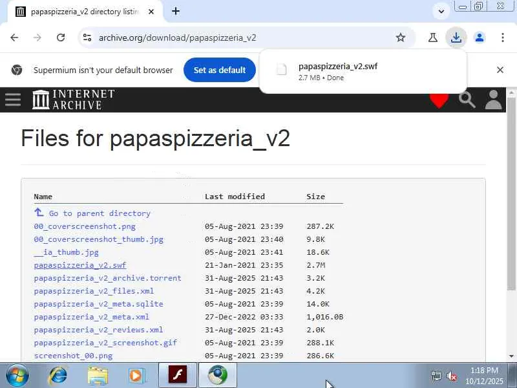Click the date 21-Jan-2021 23:35
Image resolution: width=517 pixels, height=388 pixels.
coord(244,265)
